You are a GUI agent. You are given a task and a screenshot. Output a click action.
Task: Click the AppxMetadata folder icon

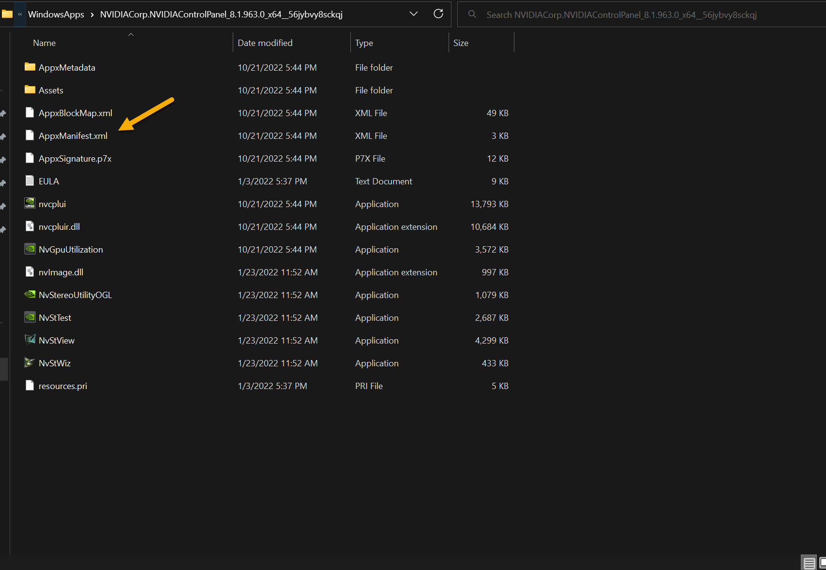click(x=30, y=67)
